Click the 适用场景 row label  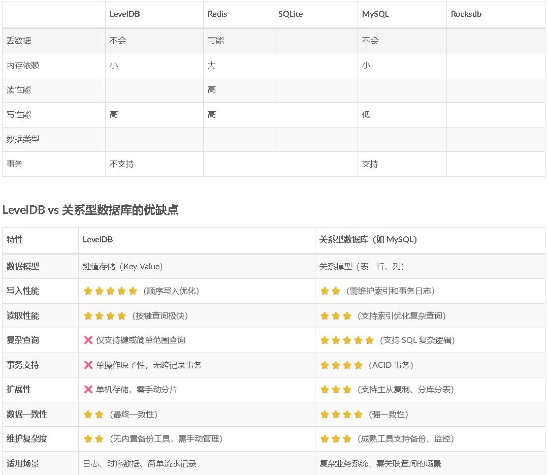[x=23, y=464]
